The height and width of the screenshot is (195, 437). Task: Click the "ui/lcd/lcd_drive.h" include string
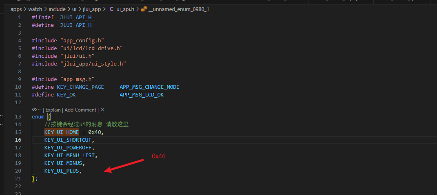(x=92, y=48)
